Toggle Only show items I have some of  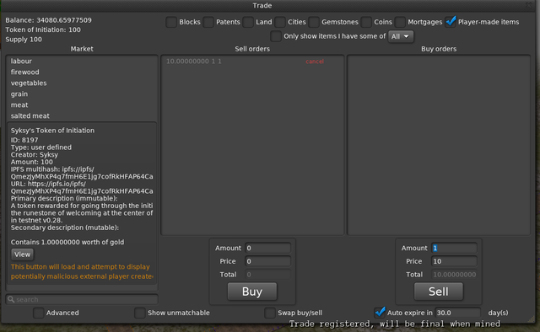276,36
